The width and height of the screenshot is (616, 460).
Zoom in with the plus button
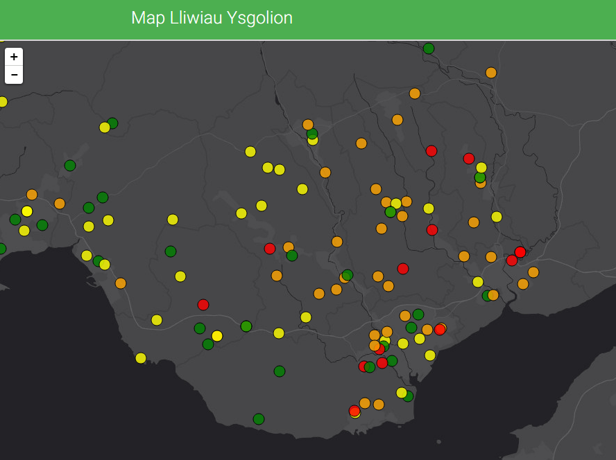pyautogui.click(x=14, y=57)
